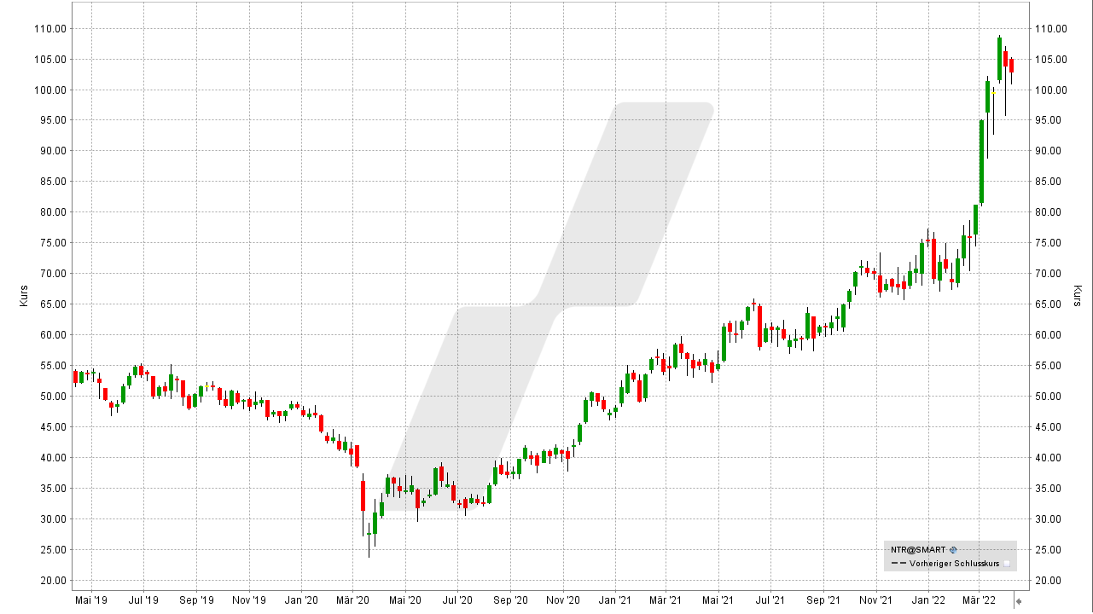Click the Sep '21 date label
The width and height of the screenshot is (1093, 614).
[x=824, y=600]
